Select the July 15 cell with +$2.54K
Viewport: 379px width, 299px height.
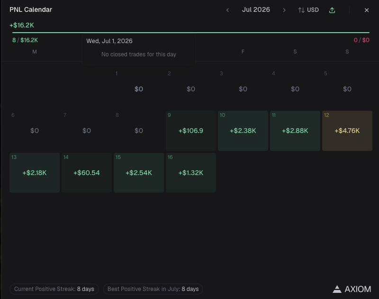click(x=139, y=173)
